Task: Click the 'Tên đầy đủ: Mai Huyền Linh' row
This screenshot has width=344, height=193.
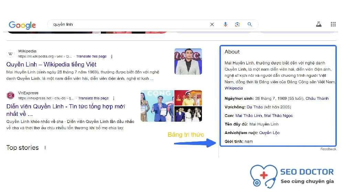Action: pyautogui.click(x=252, y=124)
